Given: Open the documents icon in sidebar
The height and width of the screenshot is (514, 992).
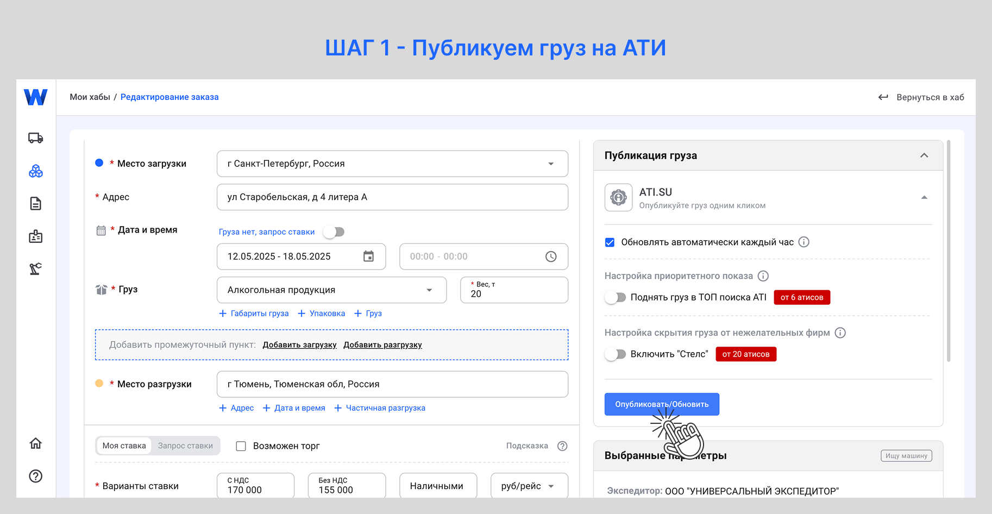Looking at the screenshot, I should 36,204.
